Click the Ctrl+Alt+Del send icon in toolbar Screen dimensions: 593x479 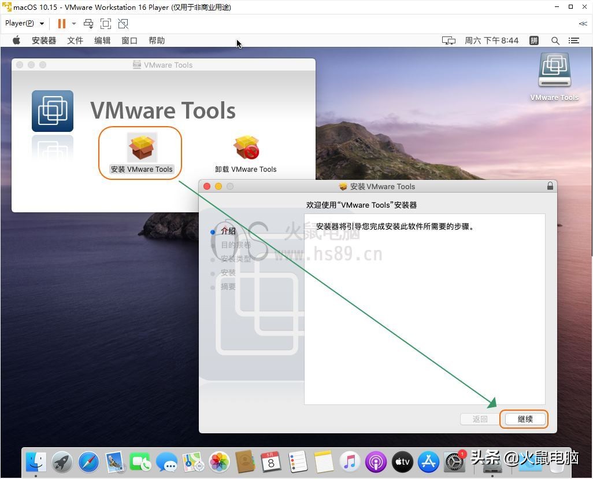(x=88, y=24)
